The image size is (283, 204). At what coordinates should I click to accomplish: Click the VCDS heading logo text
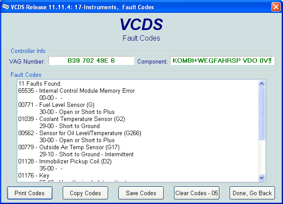pos(141,24)
